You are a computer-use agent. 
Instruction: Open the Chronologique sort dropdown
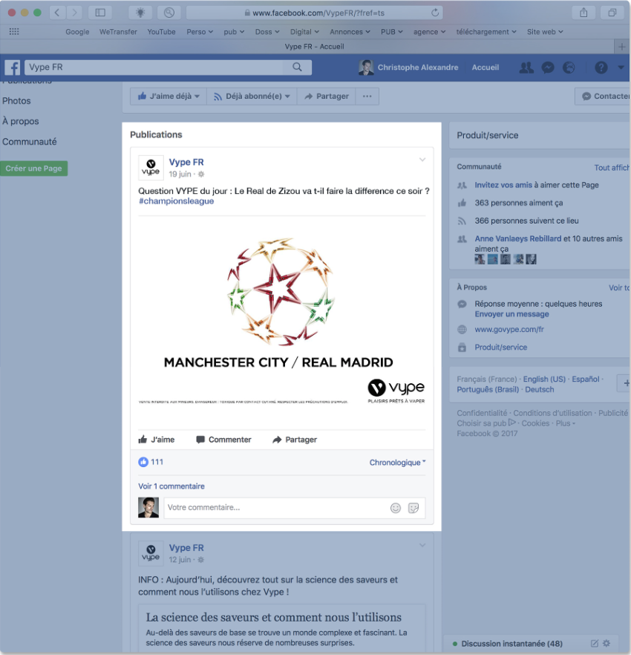[397, 463]
